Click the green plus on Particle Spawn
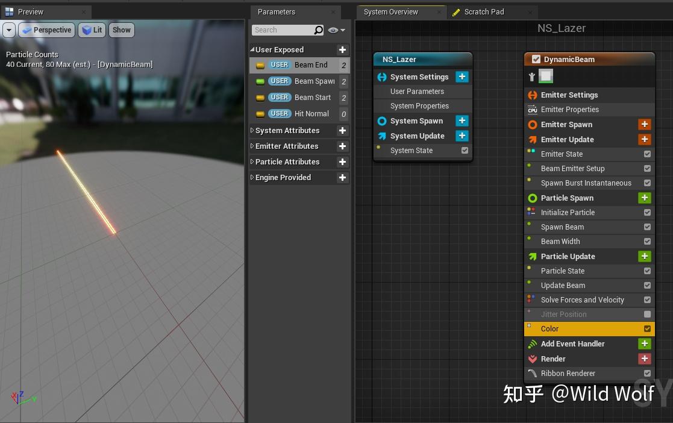The height and width of the screenshot is (423, 673). (x=644, y=198)
